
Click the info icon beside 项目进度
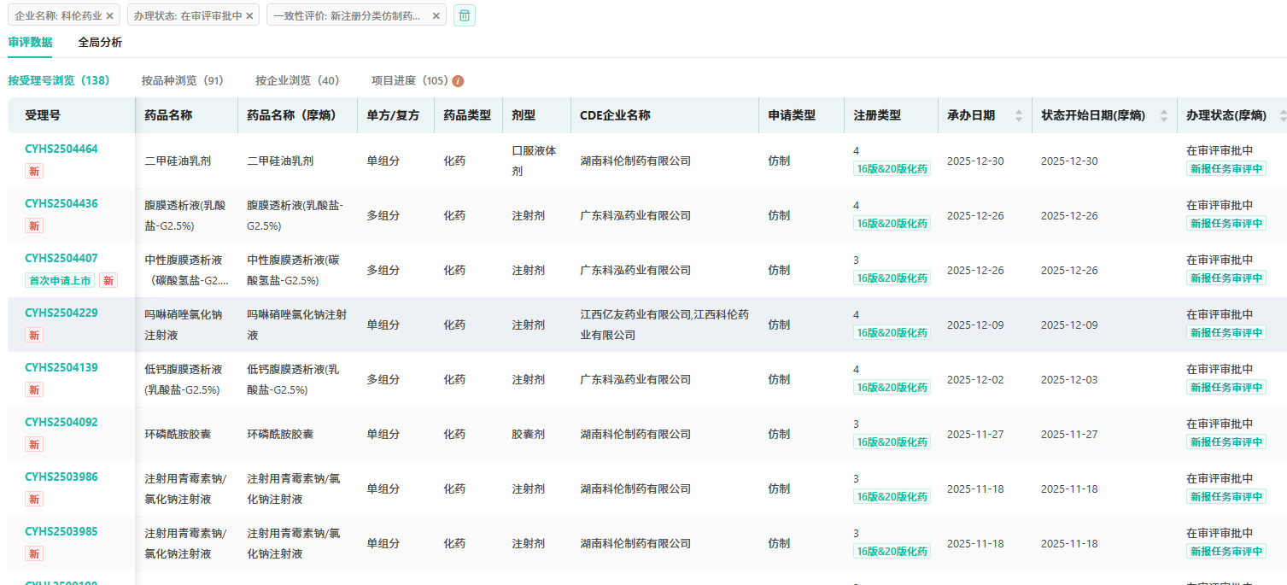[x=458, y=81]
